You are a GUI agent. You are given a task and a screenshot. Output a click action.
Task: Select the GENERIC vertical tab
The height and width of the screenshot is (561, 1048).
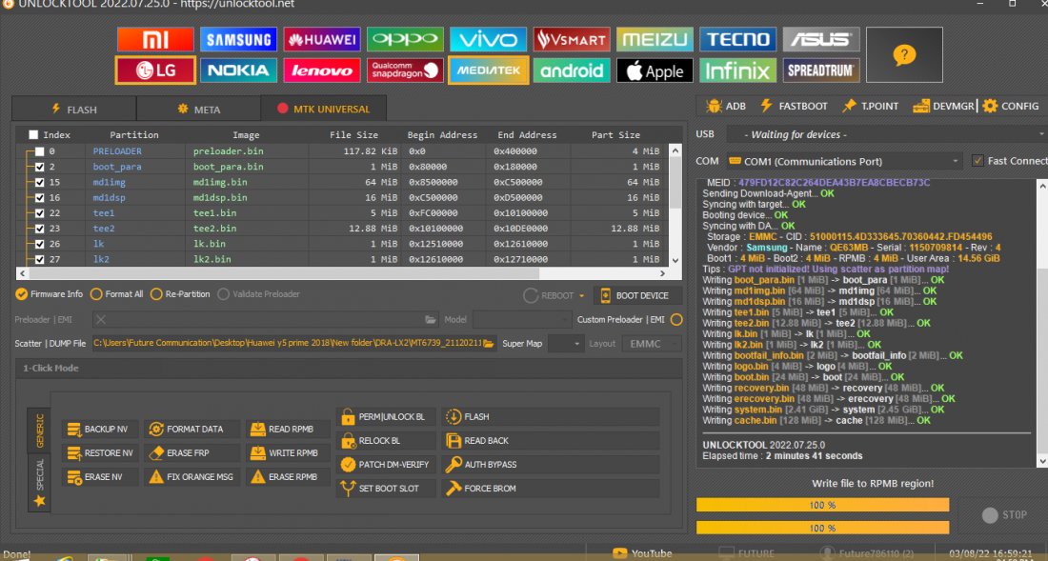[x=39, y=431]
